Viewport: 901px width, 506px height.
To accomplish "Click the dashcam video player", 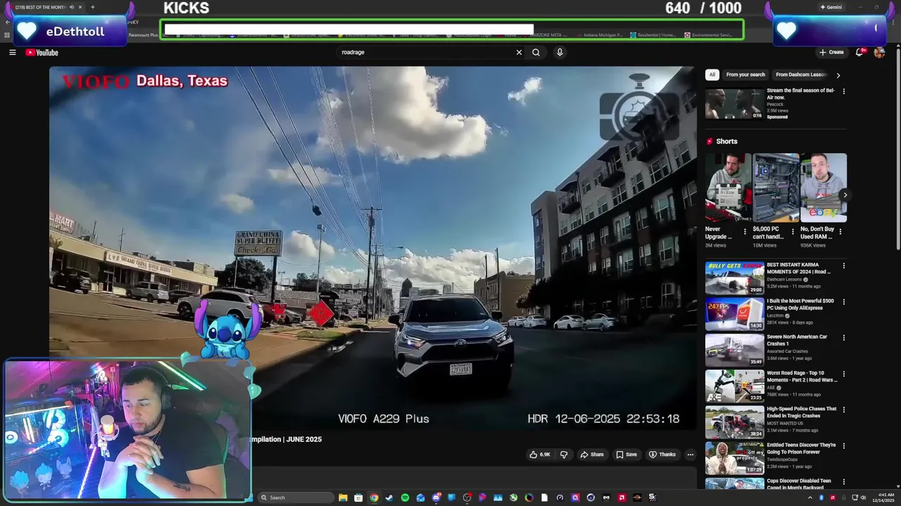I will [x=372, y=247].
